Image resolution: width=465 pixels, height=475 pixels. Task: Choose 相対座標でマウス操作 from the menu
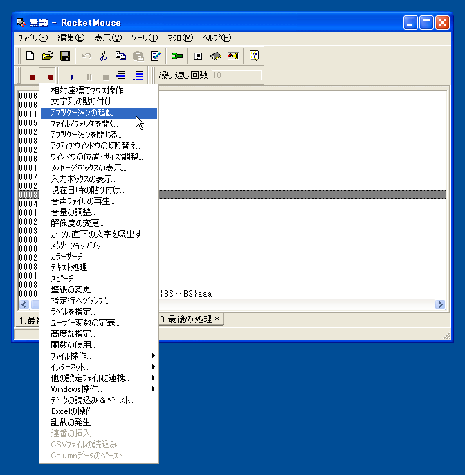pyautogui.click(x=99, y=91)
